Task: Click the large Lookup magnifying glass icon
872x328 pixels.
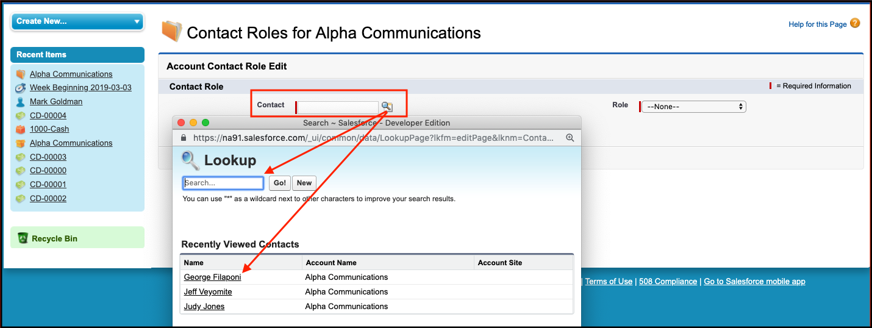Action: point(190,160)
